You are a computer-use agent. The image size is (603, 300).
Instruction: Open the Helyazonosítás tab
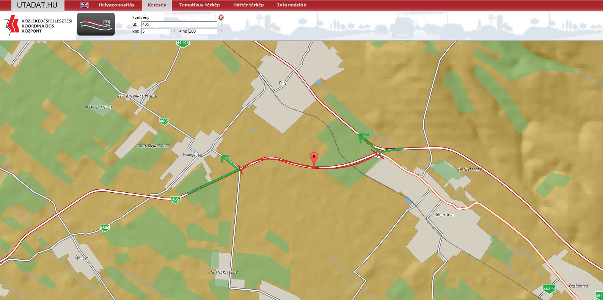(x=116, y=5)
